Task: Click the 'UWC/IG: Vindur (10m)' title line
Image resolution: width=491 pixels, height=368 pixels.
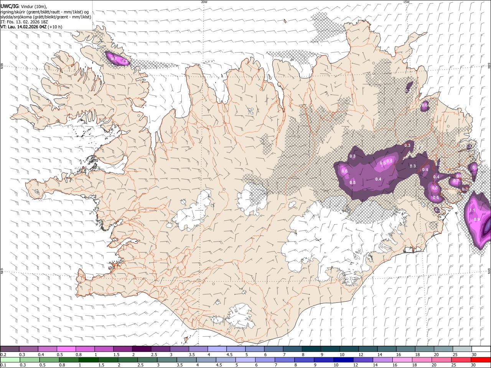Action: pyautogui.click(x=24, y=6)
